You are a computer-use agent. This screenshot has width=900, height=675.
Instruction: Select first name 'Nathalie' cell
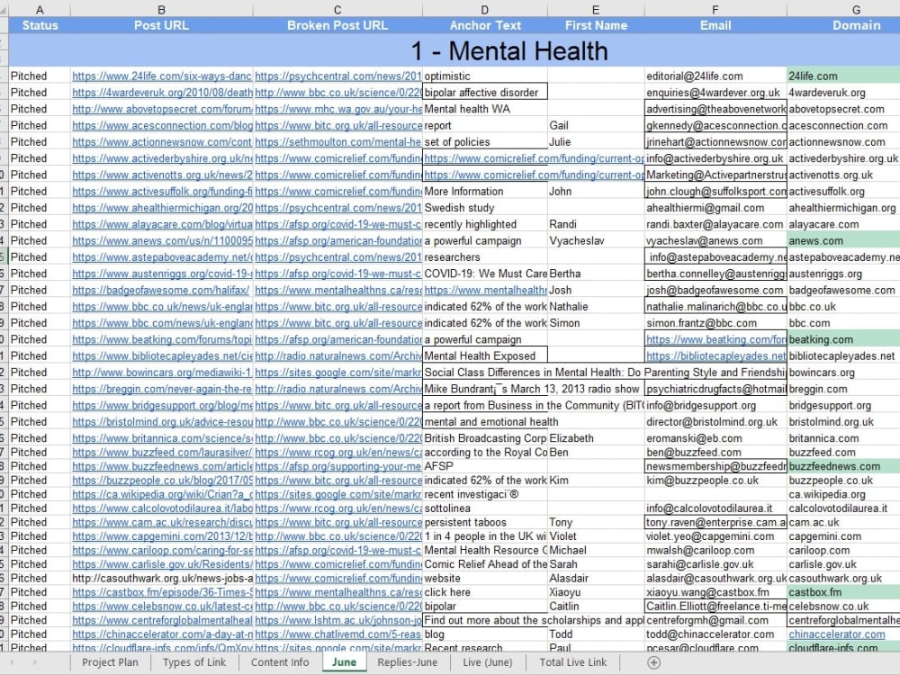(x=596, y=307)
